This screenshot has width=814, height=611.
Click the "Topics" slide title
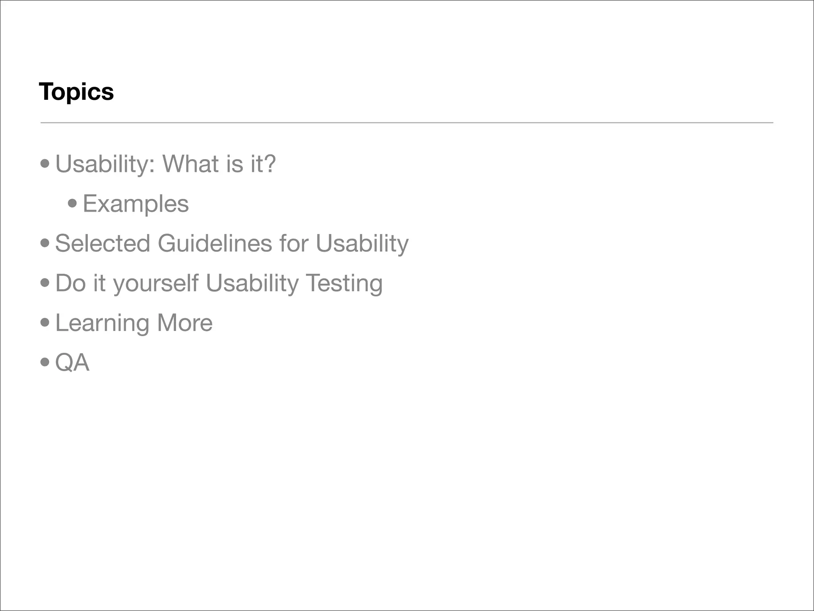[76, 92]
